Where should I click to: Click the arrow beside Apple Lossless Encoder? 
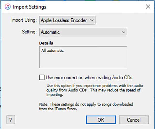(92, 20)
